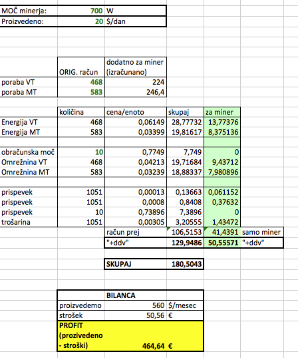Select the 'račun prej' total 106,5153

coord(185,232)
